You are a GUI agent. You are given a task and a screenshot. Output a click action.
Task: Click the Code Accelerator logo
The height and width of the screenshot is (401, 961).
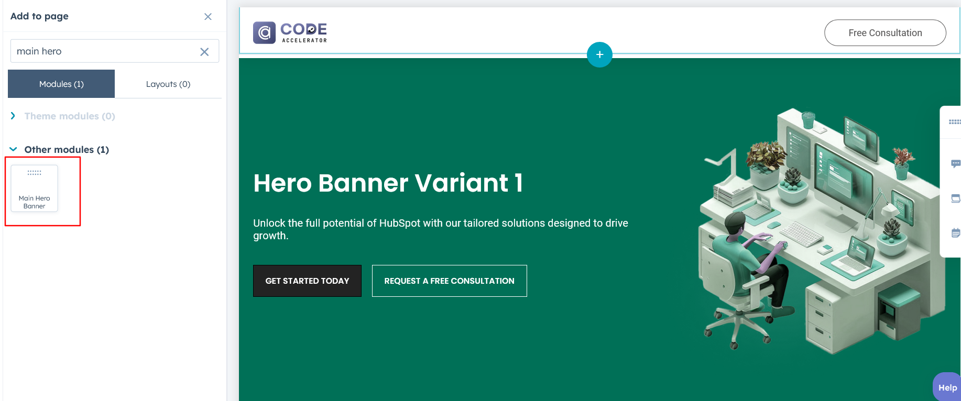(x=290, y=32)
